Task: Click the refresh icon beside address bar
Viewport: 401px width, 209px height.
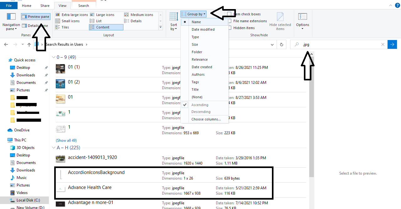Action: click(282, 45)
